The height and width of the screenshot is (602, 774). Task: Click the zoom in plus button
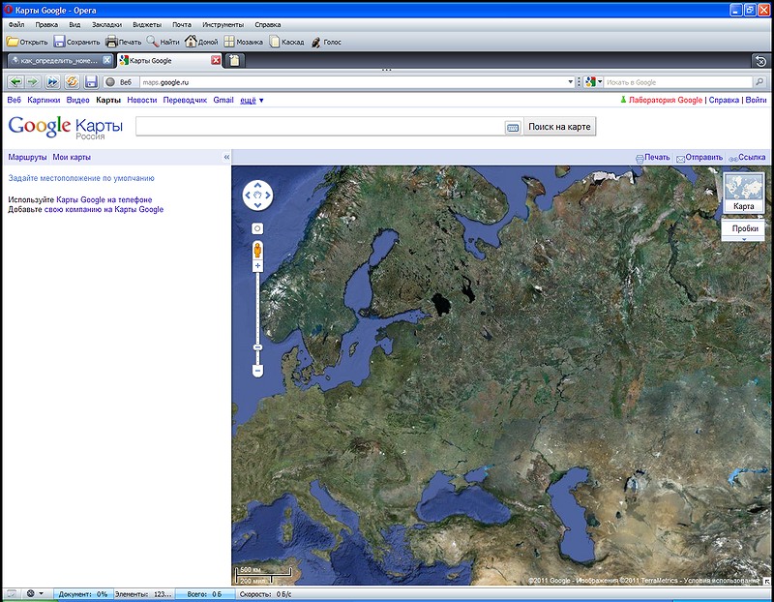(x=258, y=265)
